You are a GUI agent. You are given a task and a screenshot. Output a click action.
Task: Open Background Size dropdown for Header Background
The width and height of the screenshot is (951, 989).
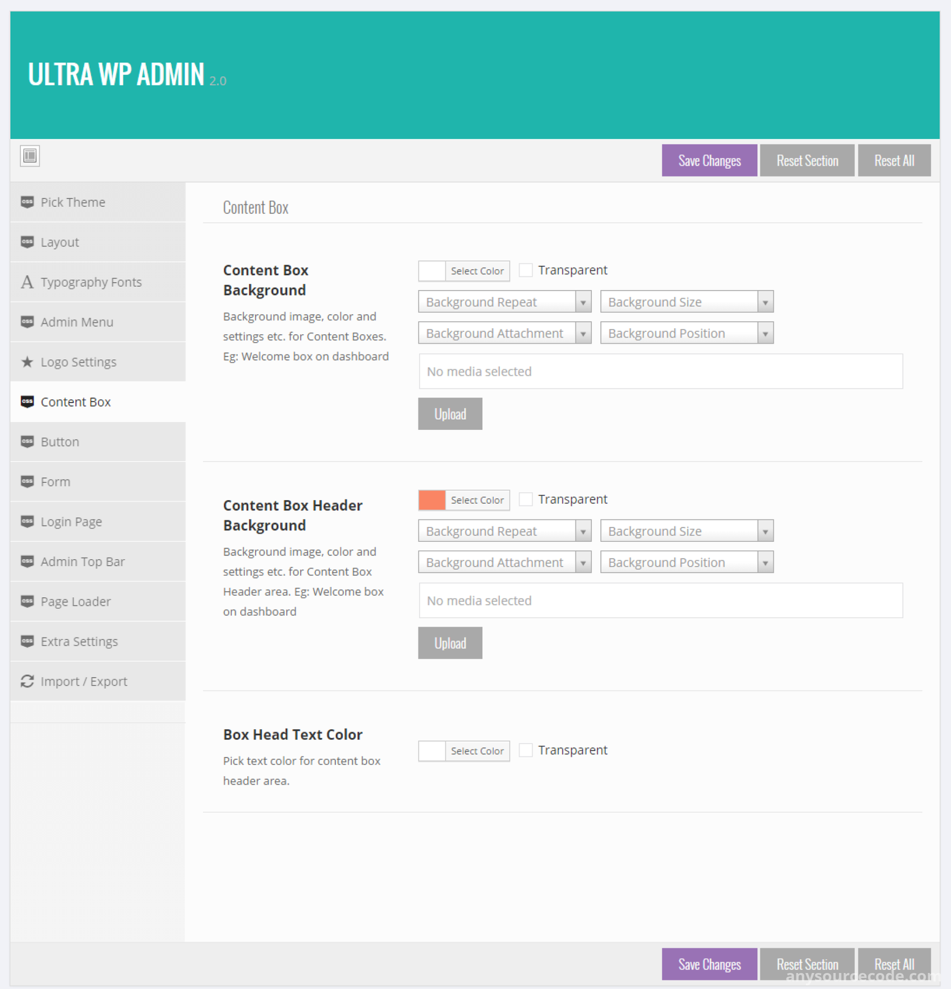click(687, 530)
